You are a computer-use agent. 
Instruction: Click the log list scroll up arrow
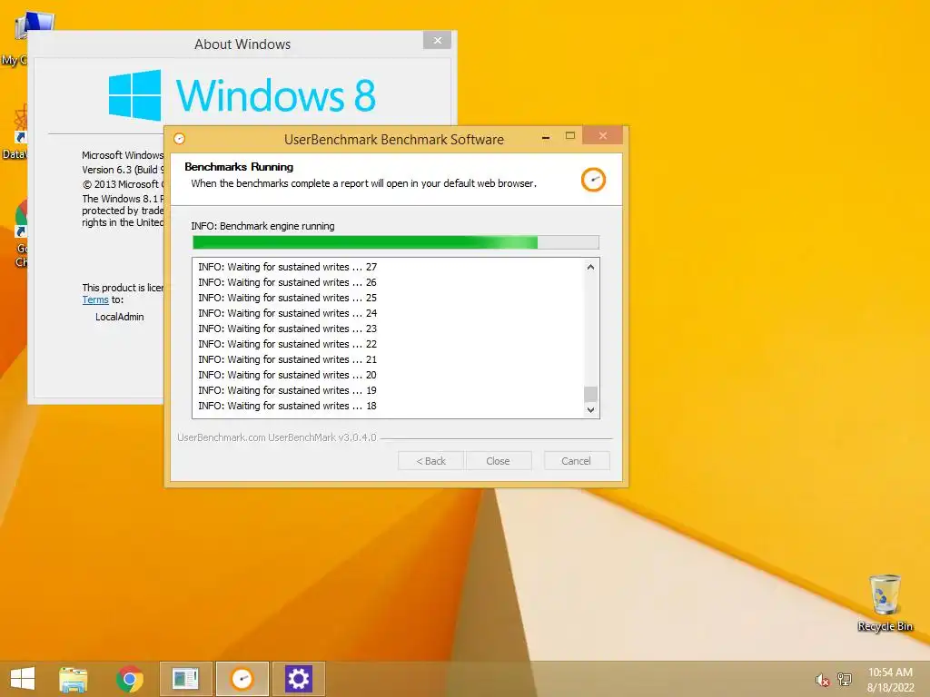[x=590, y=267]
